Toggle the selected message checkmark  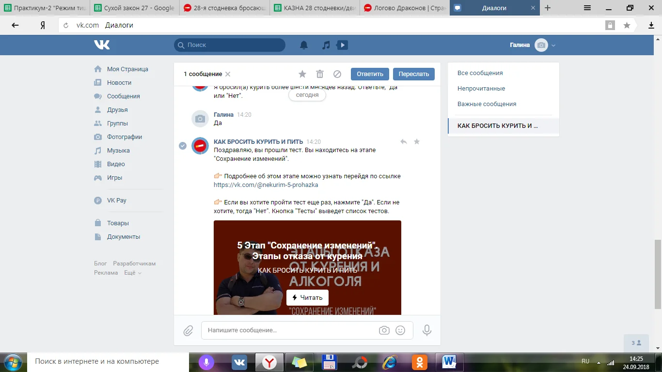(x=183, y=146)
